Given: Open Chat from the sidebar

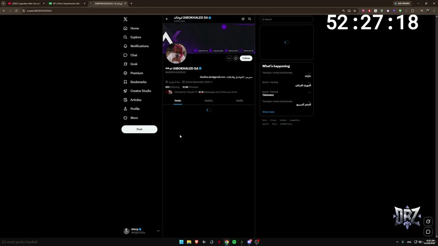Looking at the screenshot, I should point(130,55).
